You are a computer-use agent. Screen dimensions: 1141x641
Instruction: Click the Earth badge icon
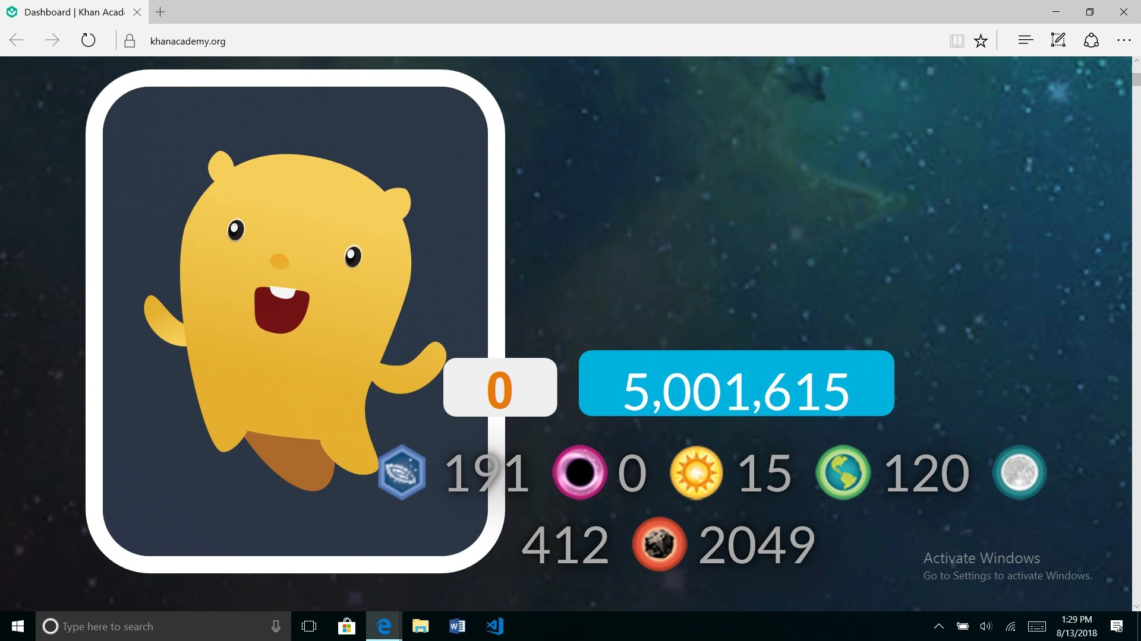(843, 472)
